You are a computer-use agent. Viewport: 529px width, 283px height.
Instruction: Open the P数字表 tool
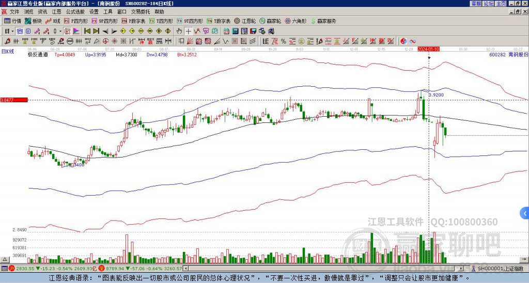(x=133, y=21)
